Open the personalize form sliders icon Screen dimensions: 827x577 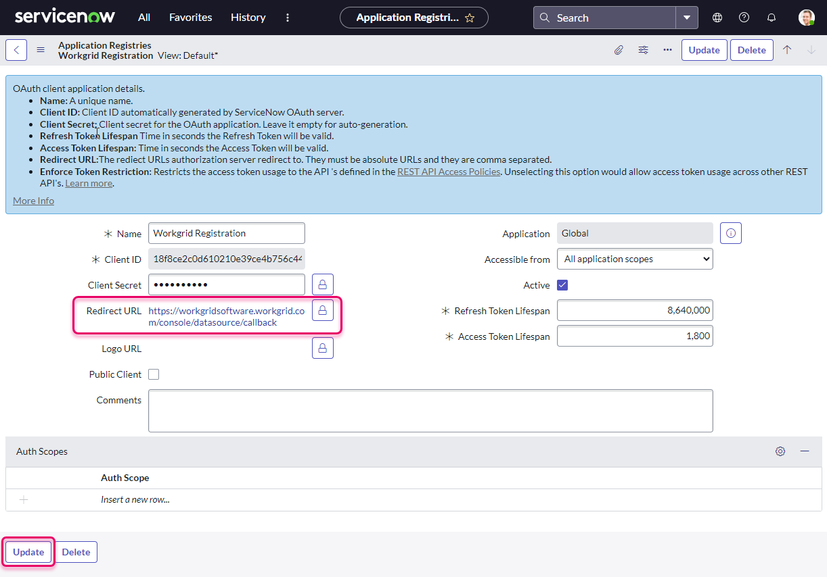pos(643,49)
